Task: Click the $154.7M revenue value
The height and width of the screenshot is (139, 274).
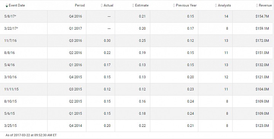Action: (x=262, y=16)
